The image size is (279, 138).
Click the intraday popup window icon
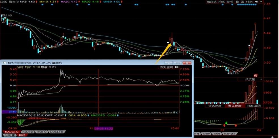tap(4, 63)
